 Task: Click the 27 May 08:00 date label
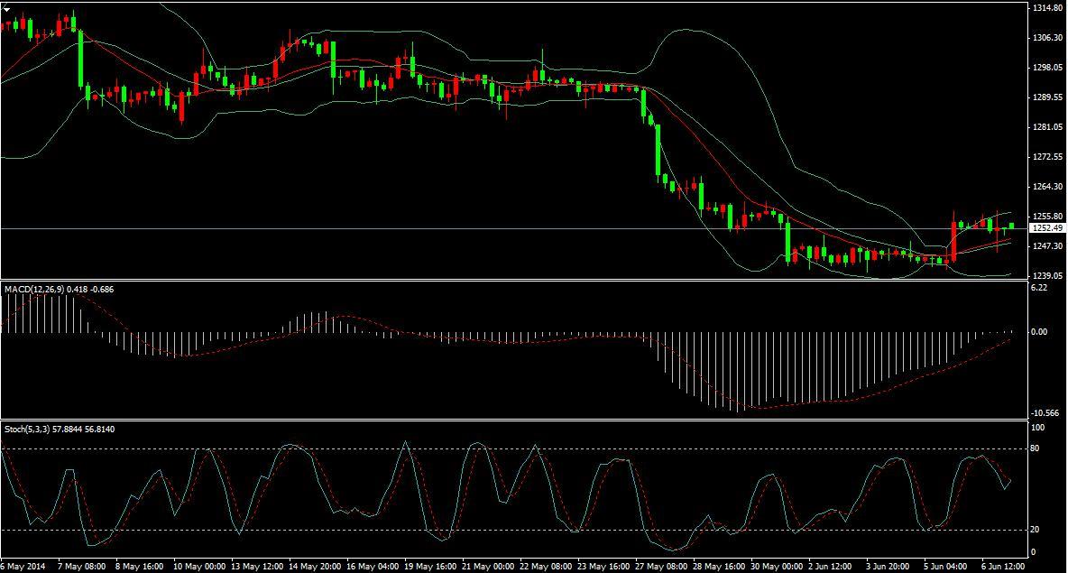(659, 566)
